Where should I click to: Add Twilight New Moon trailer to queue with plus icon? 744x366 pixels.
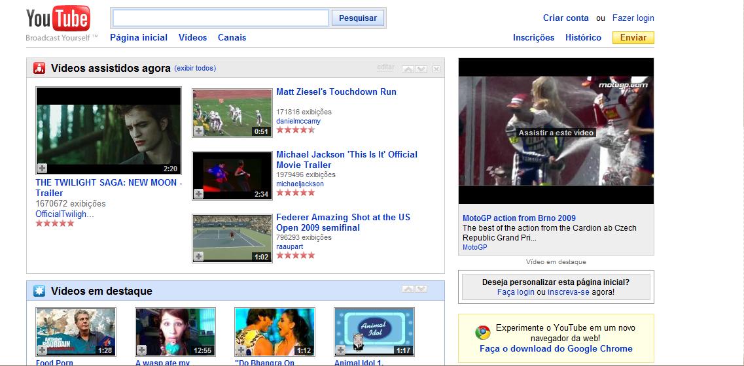43,169
